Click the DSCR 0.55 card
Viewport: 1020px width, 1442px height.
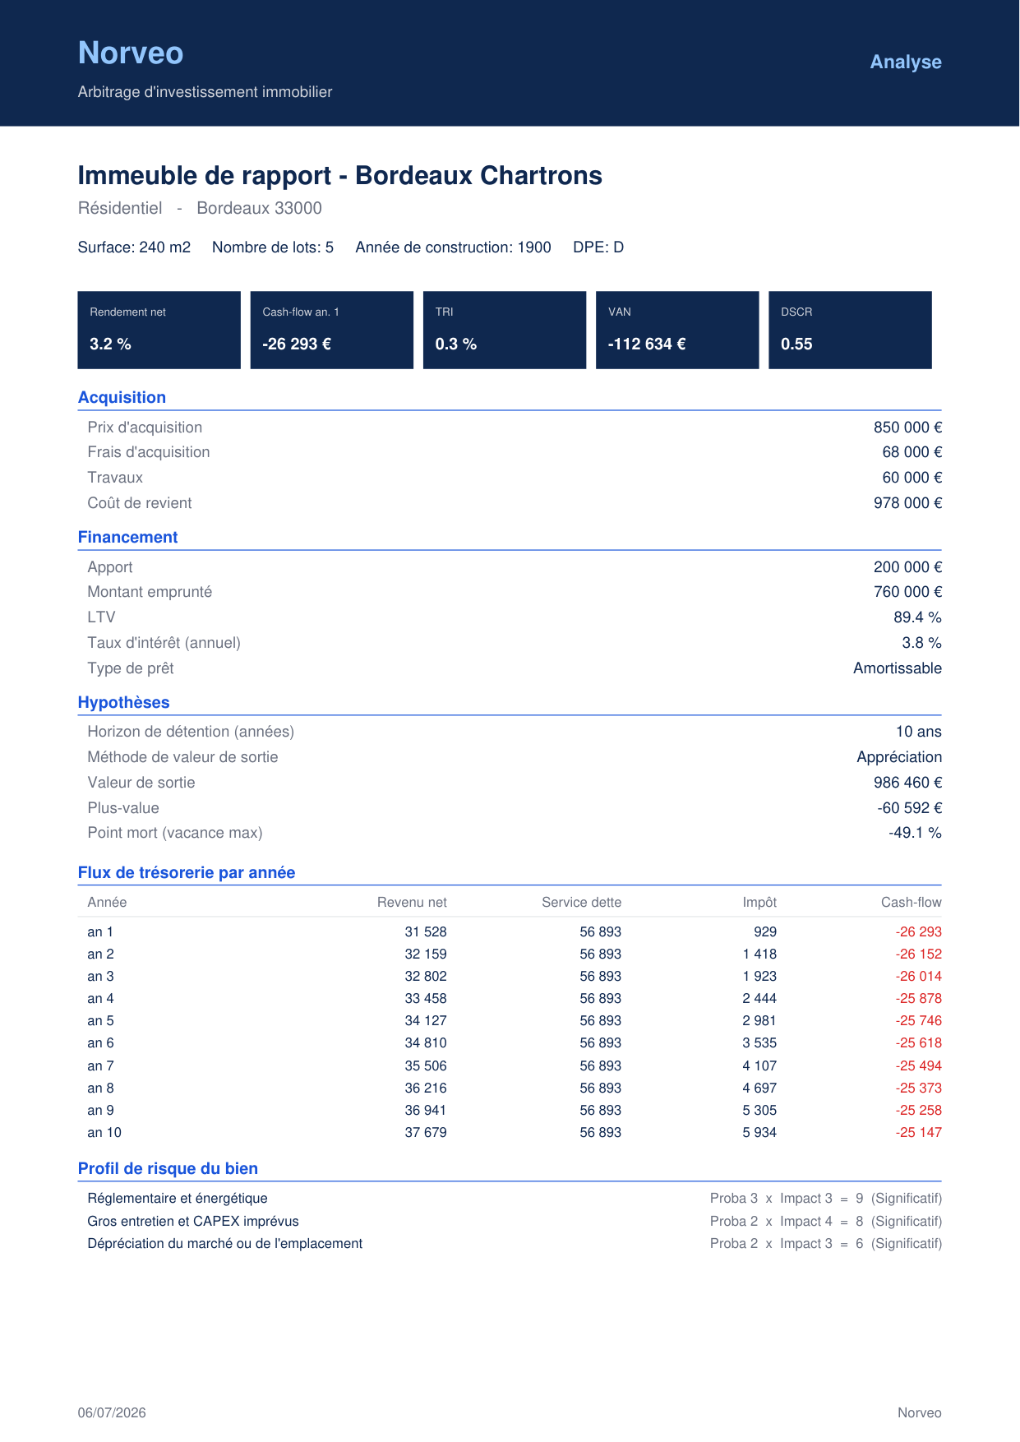[850, 330]
